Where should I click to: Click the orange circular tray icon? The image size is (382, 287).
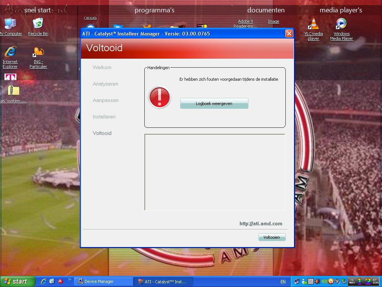coord(331,281)
